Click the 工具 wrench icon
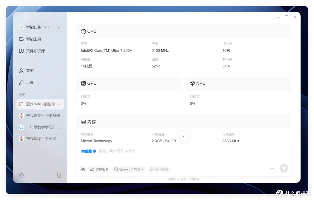Viewport: 314px width, 200px height. (x=21, y=82)
